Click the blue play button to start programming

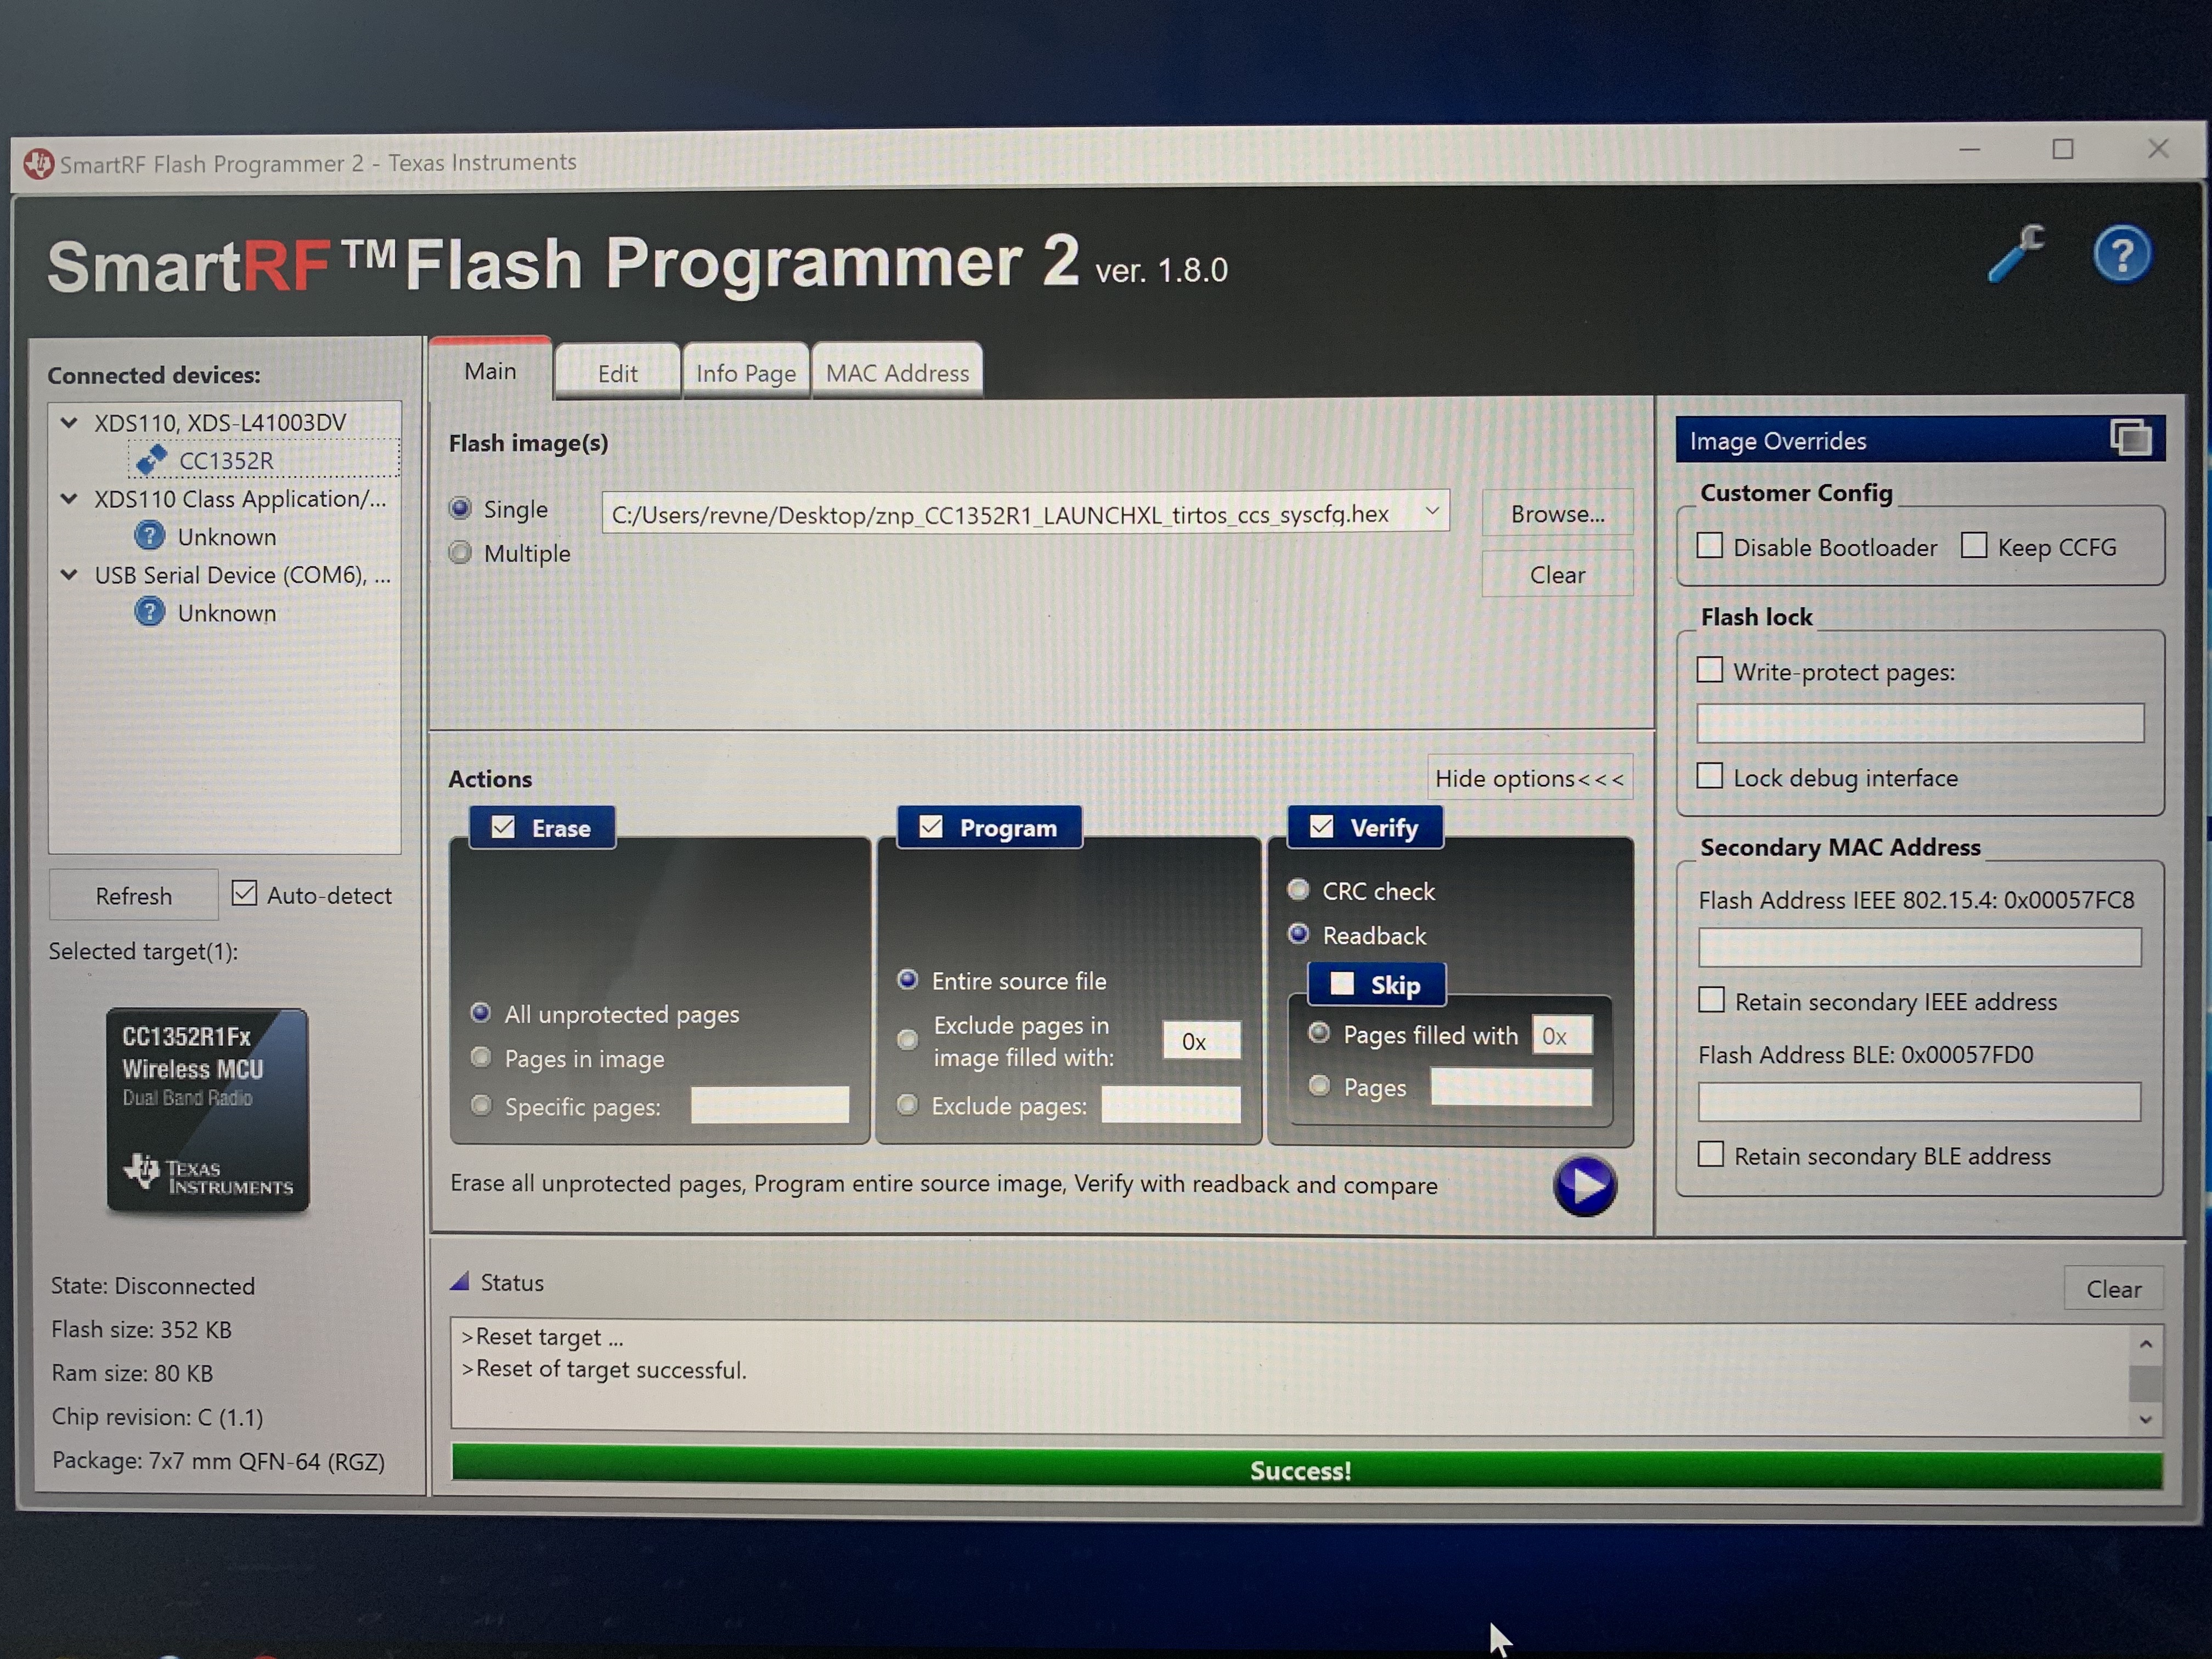(1585, 1186)
